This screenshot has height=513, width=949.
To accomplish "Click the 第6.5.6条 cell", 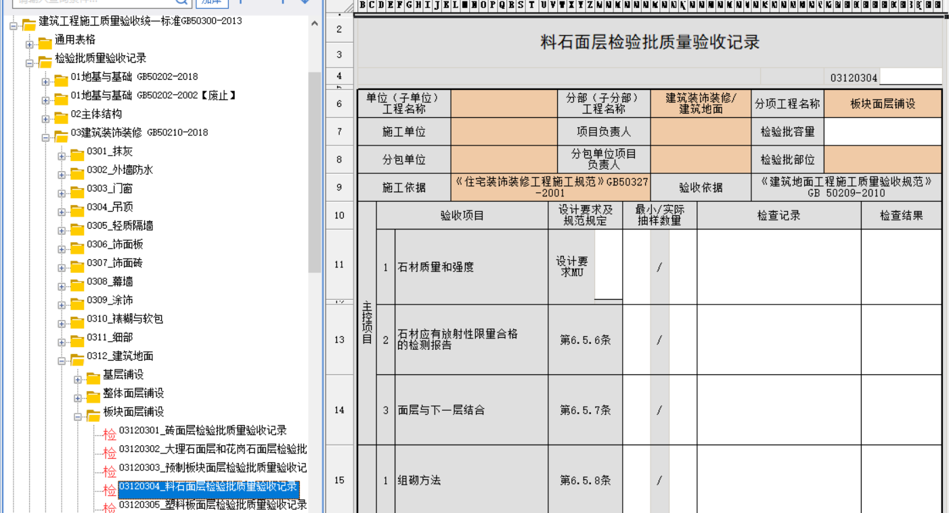I will [x=586, y=340].
